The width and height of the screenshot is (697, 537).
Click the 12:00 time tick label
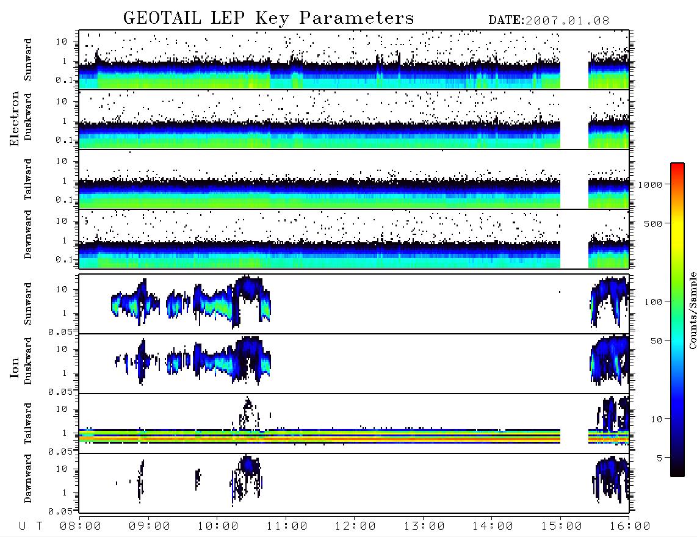coord(355,526)
